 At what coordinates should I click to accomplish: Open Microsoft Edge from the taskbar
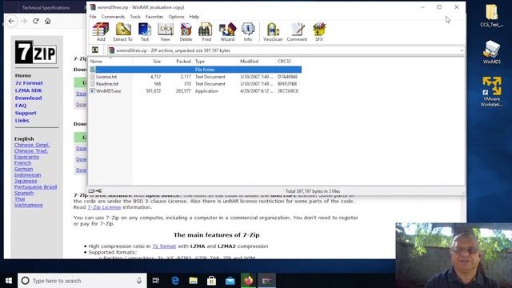pos(175,281)
